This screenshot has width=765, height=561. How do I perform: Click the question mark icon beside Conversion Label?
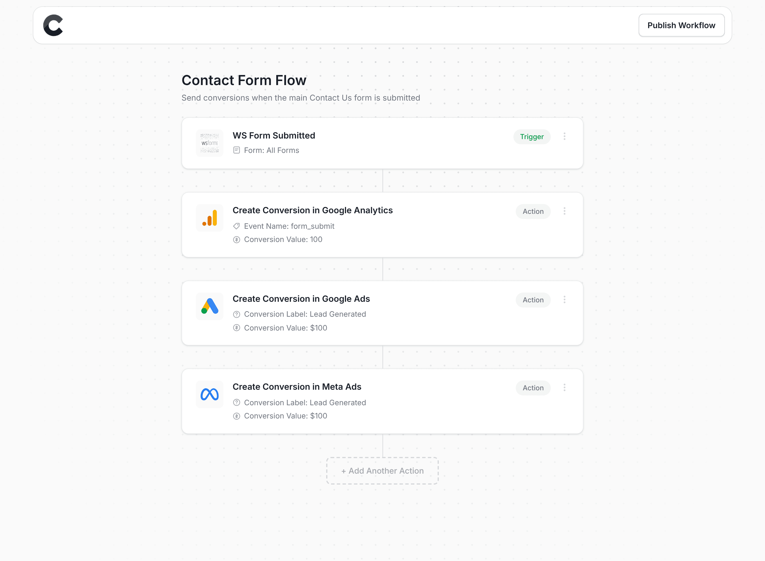237,314
